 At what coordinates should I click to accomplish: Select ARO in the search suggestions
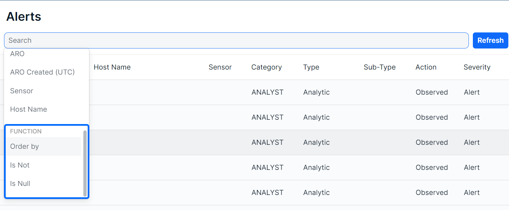pos(17,54)
